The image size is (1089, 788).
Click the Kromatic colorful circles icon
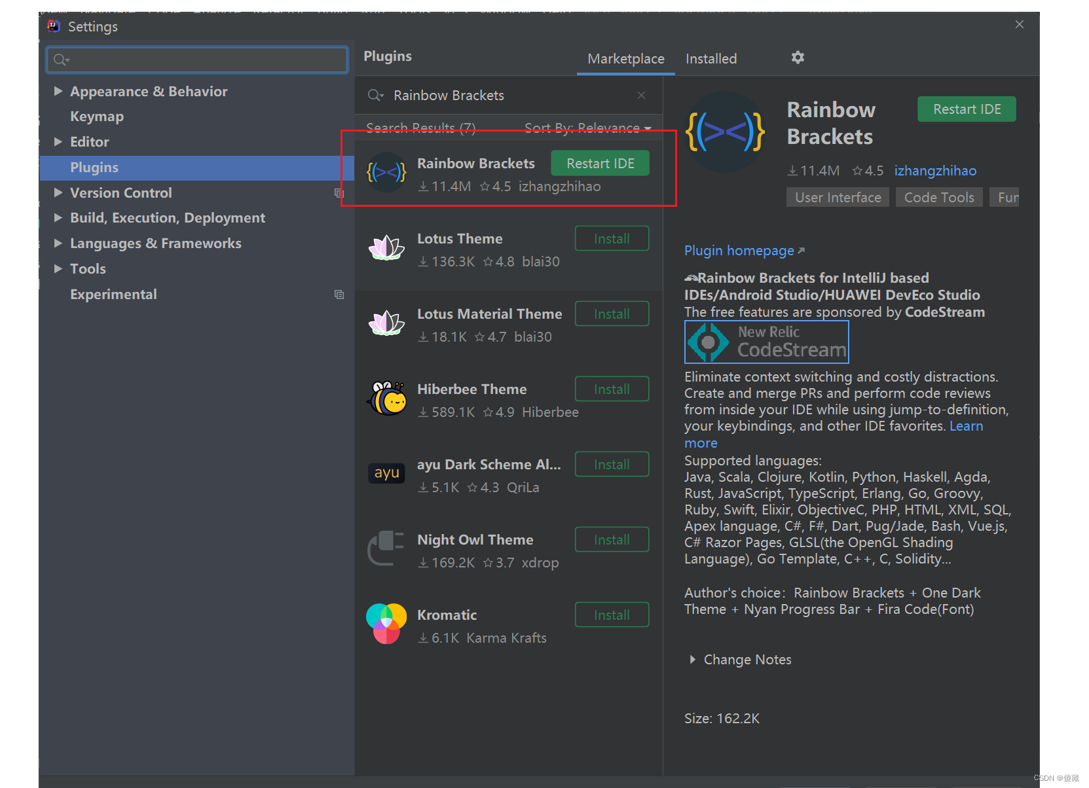pos(386,624)
